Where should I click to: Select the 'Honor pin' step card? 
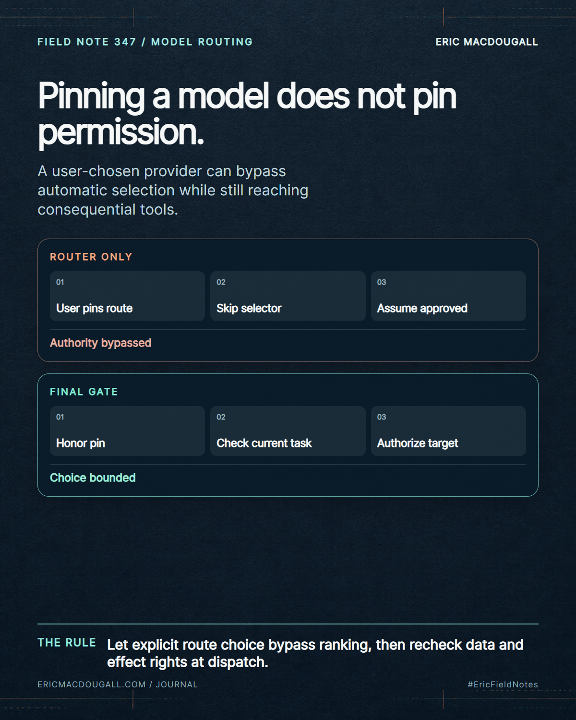(127, 431)
